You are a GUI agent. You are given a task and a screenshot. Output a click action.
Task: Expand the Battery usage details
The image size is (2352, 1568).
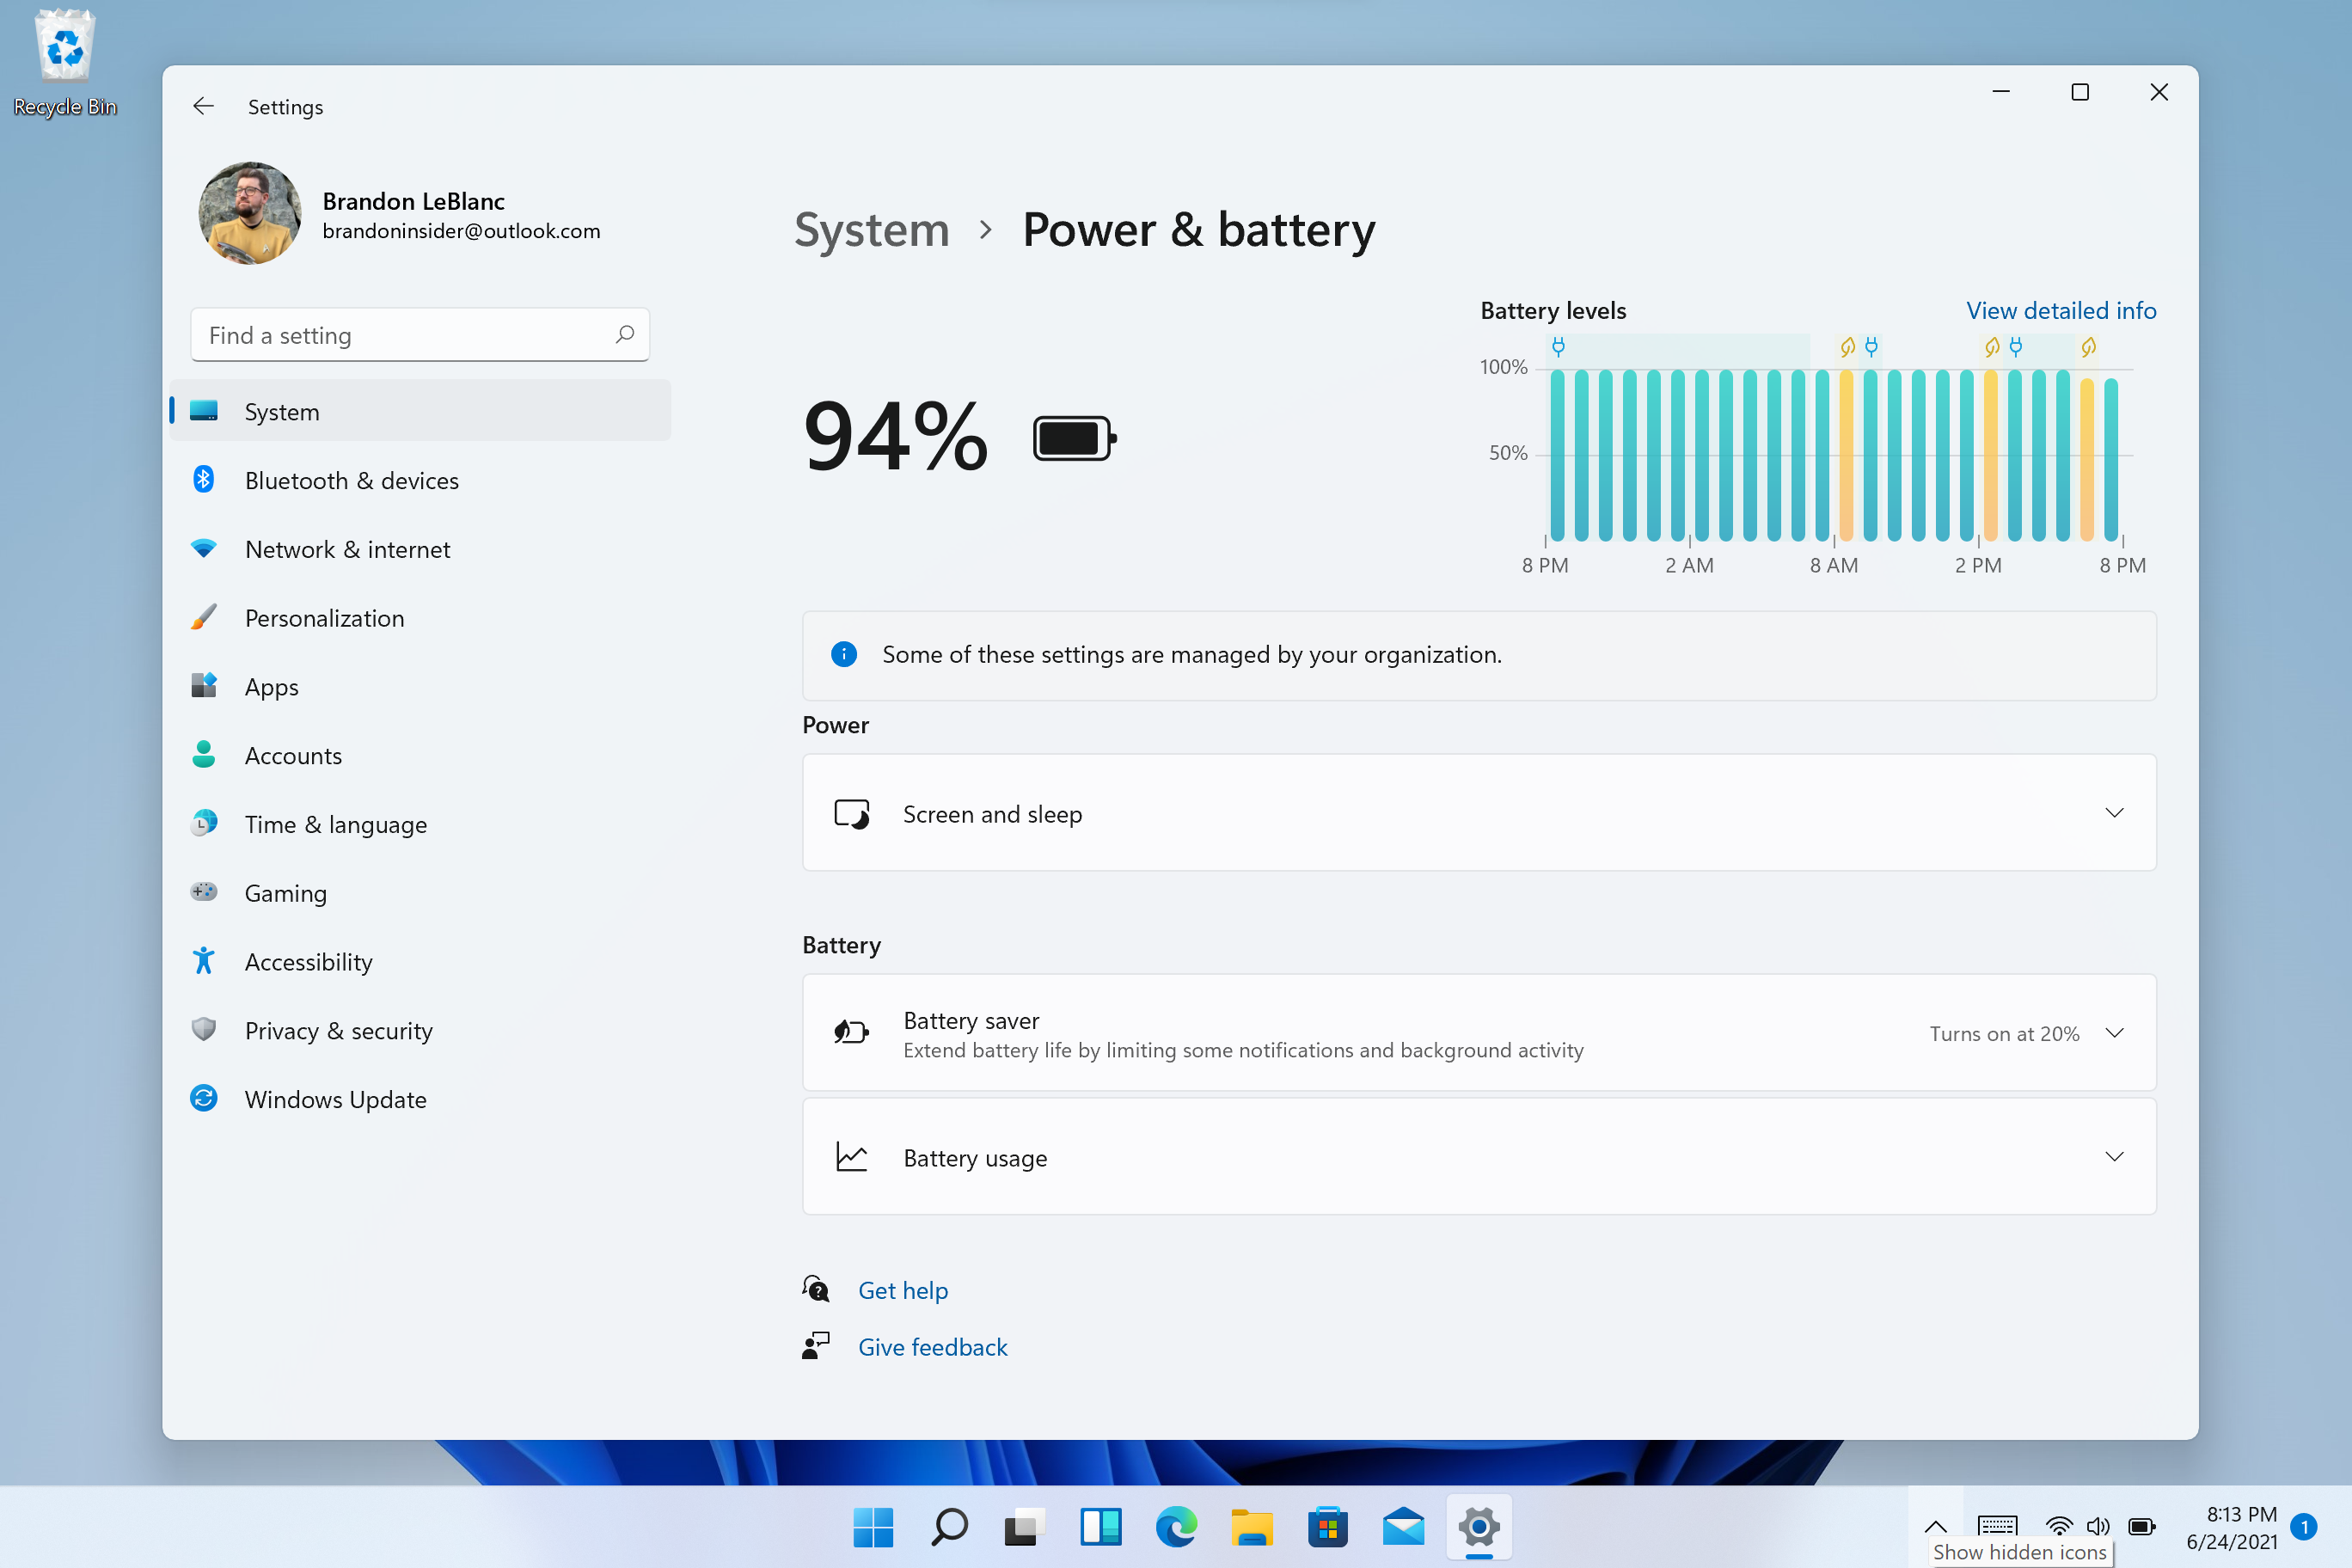pos(2116,1157)
